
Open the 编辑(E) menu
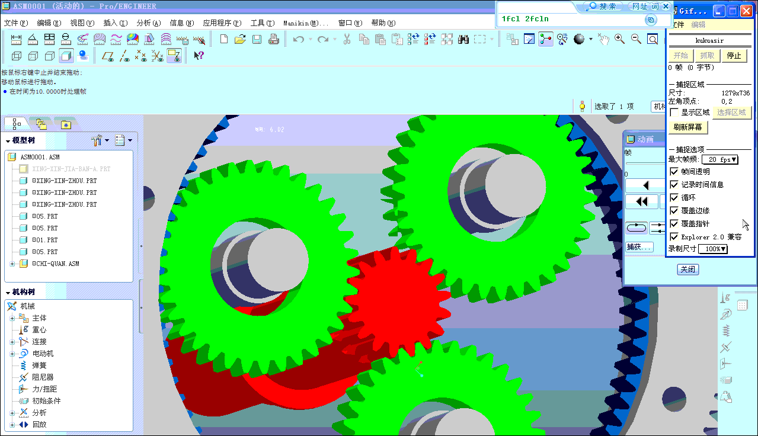49,23
